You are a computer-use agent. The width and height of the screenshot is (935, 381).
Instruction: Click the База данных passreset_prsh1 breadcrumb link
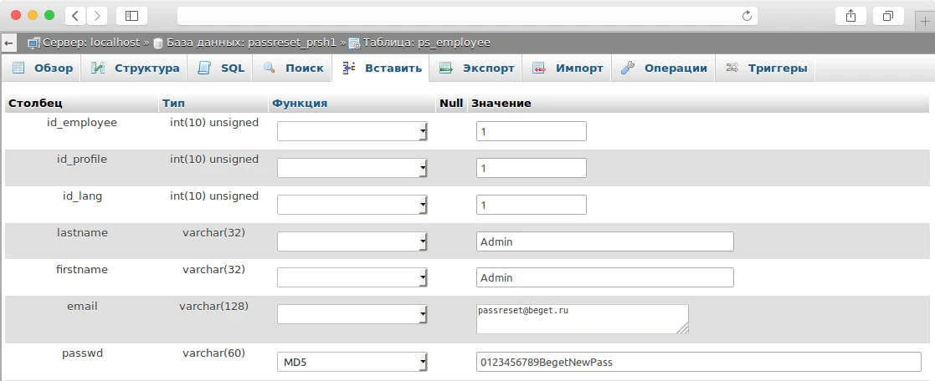250,43
